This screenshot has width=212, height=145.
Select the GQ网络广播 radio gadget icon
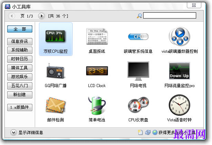click(55, 71)
